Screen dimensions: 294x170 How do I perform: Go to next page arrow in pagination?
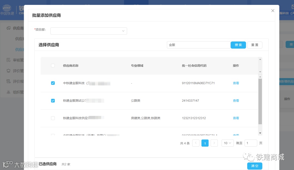click(214, 143)
